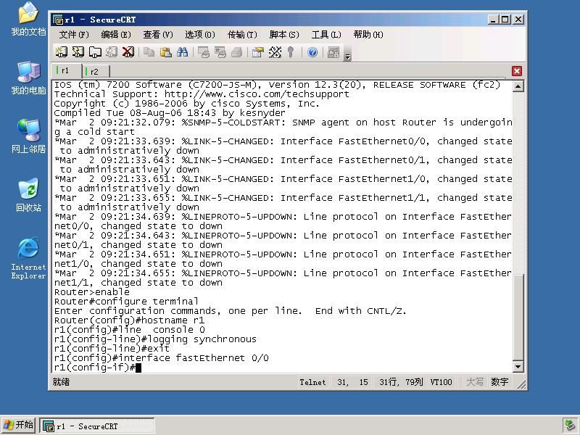Open the 编辑(E) menu
This screenshot has width=580, height=435.
116,35
